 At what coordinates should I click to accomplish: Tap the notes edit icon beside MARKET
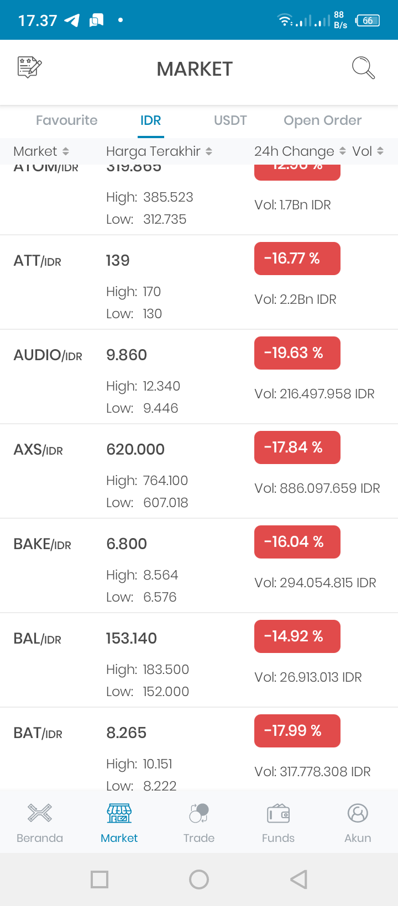pos(30,67)
